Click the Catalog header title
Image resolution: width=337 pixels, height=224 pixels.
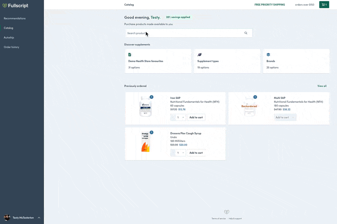(x=129, y=5)
